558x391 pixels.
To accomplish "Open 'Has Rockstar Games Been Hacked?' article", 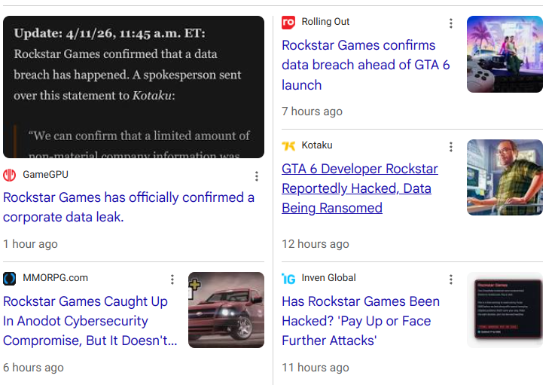I will pos(360,321).
